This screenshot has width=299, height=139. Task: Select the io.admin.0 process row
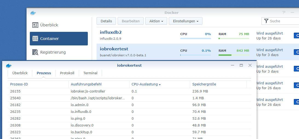(129, 105)
